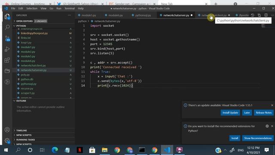Image resolution: width=275 pixels, height=155 pixels.
Task: Switch to pythonsql.py editor tab
Action: 143,15
